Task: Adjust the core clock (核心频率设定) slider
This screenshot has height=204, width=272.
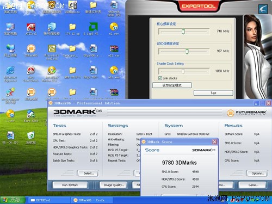Action: [183, 32]
